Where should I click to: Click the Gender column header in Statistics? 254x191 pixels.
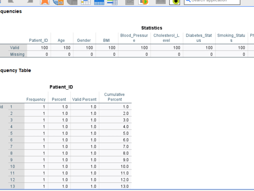[x=84, y=40]
